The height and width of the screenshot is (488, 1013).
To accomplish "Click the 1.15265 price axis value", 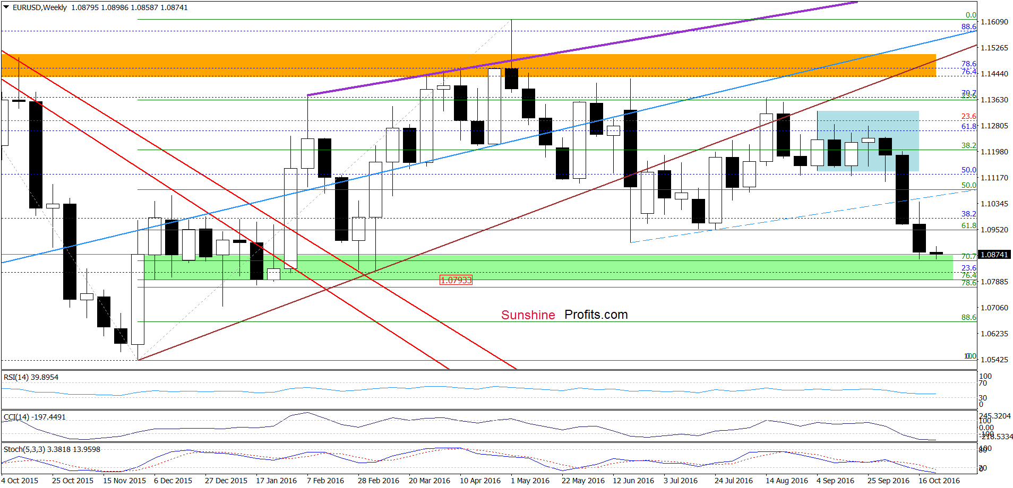I will point(994,48).
